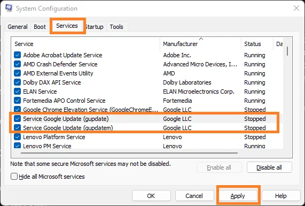Uncheck Fortemedia APO Control Service
The width and height of the screenshot is (305, 206).
[17, 101]
